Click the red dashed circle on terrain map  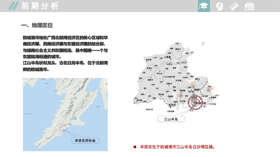coord(63,129)
